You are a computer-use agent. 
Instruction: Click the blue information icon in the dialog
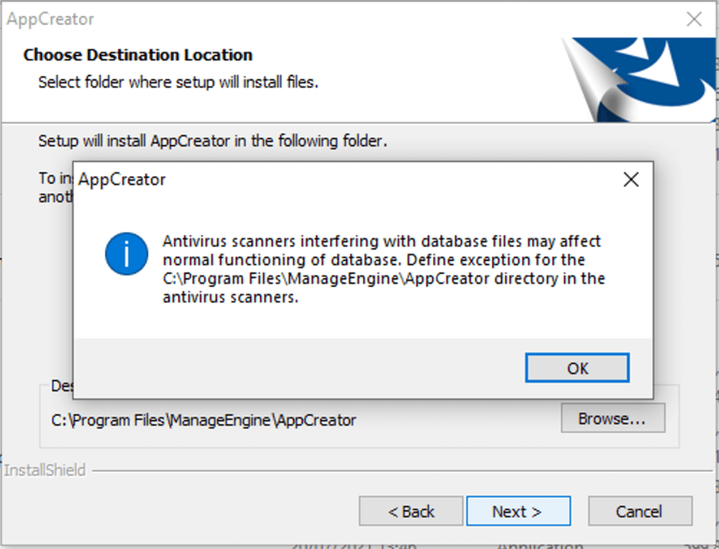tap(126, 254)
